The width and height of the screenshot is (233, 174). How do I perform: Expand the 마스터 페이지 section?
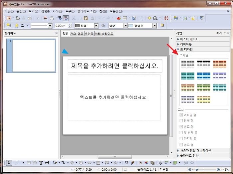click(203, 39)
